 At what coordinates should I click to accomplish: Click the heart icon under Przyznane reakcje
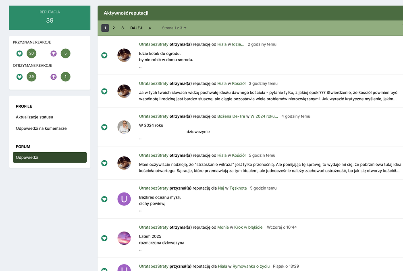pyautogui.click(x=19, y=54)
